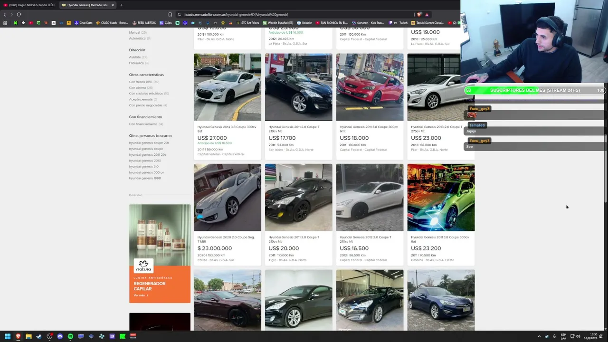This screenshot has width=608, height=342.
Task: Filter by Hidráulica steering
Action: point(138,63)
